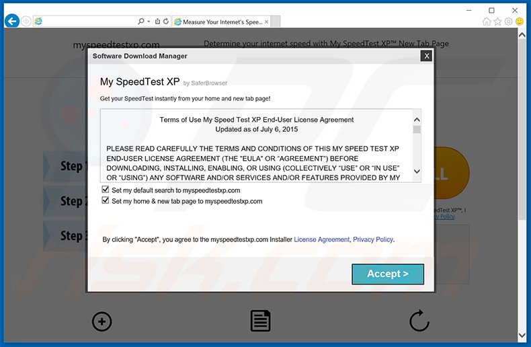Viewport: 531px width, 347px height.
Task: Open the License Agreement link
Action: tap(321, 239)
